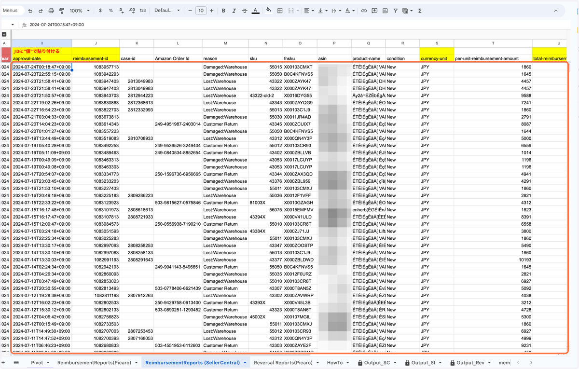This screenshot has height=369, width=579.
Task: Select the Paint format tool
Action: click(61, 11)
